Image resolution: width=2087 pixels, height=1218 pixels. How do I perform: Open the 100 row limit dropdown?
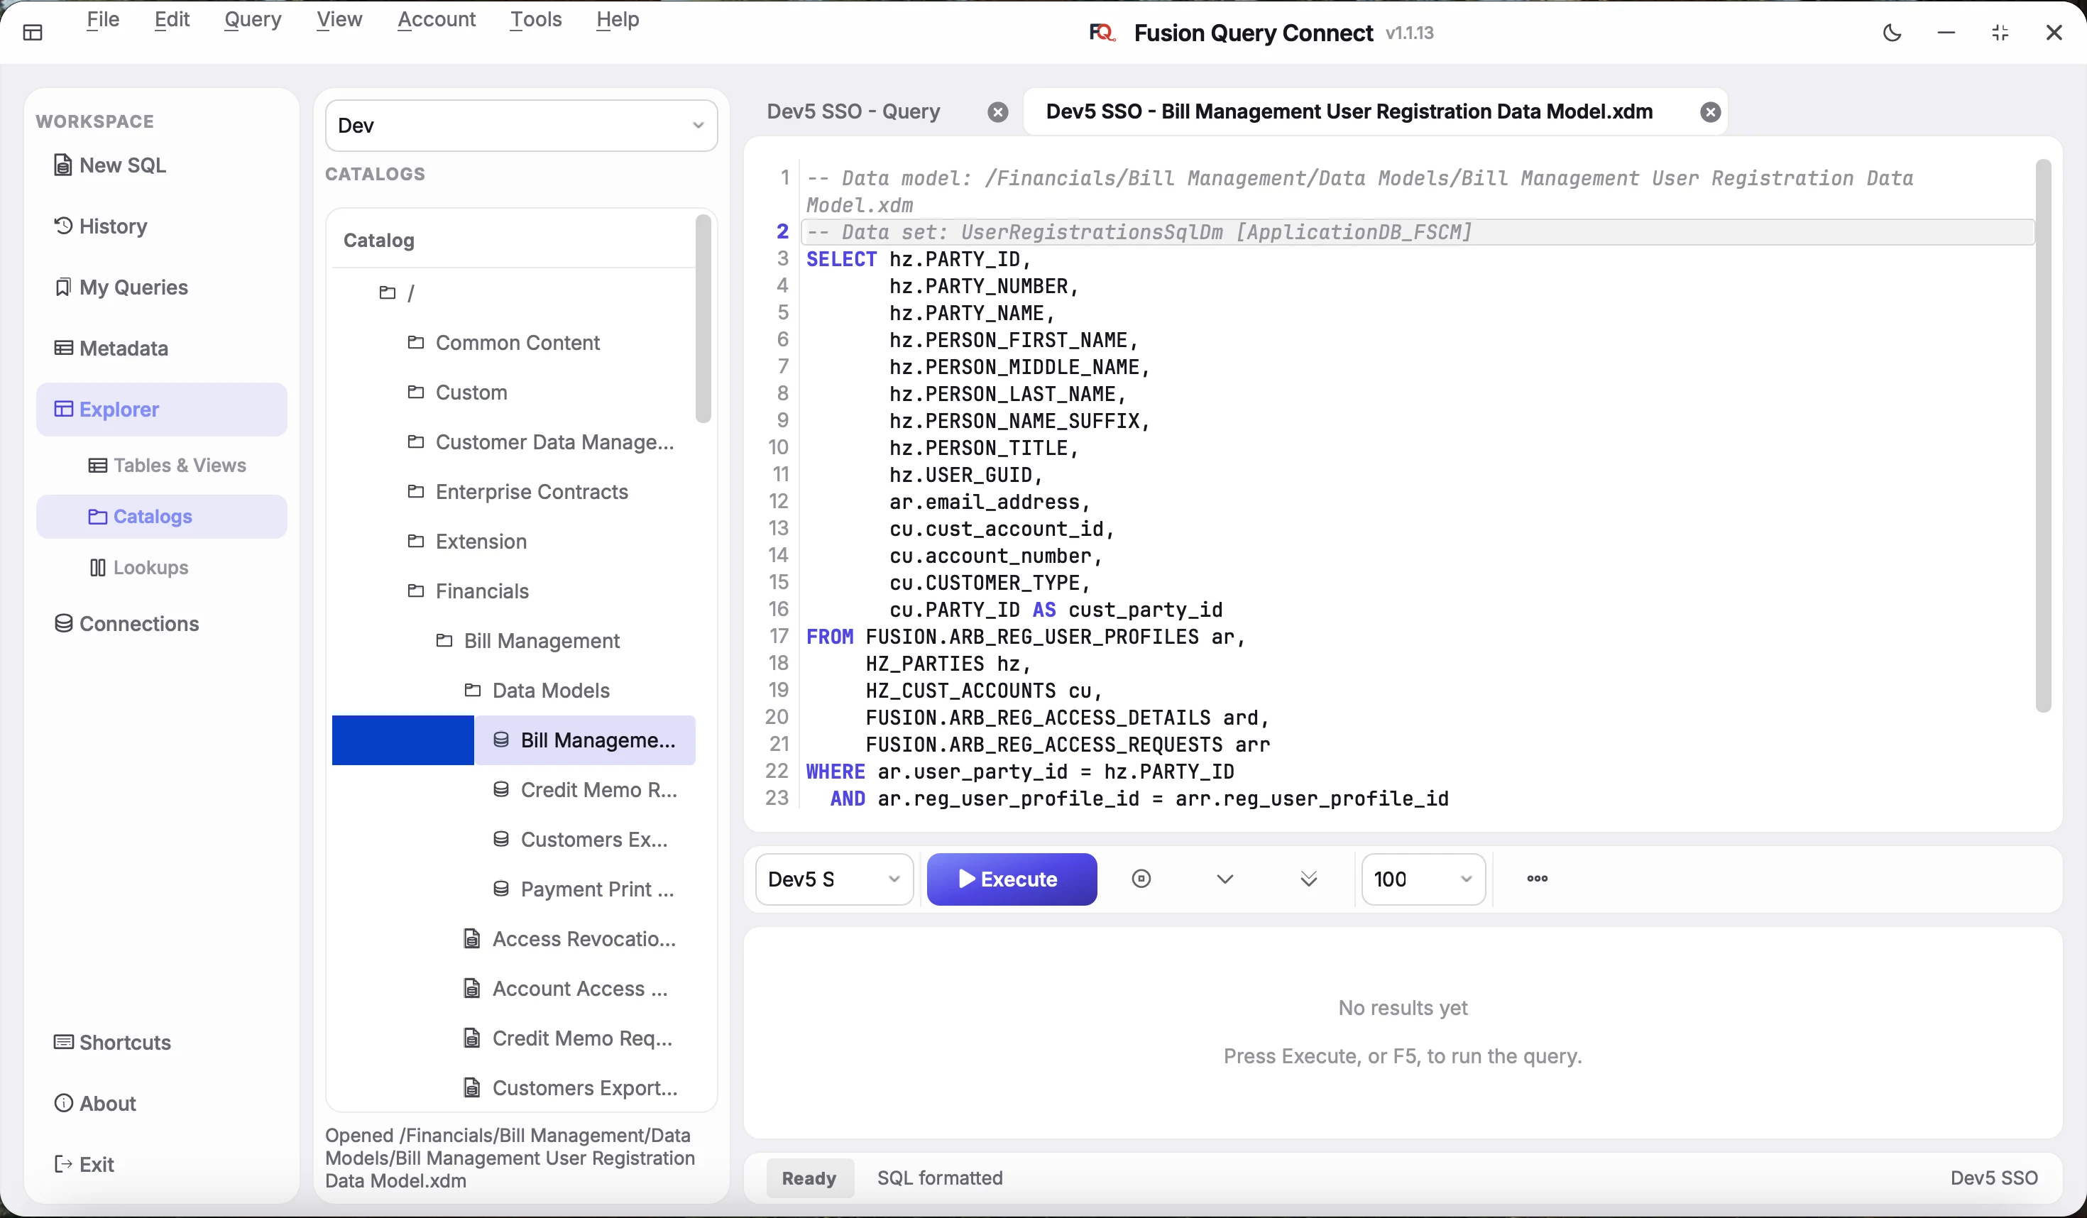[1423, 879]
